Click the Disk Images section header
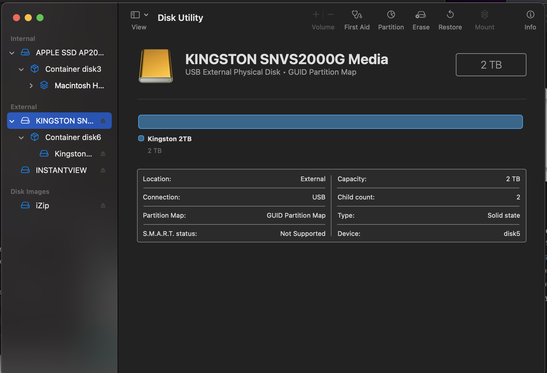Viewport: 547px width, 373px height. 30,192
